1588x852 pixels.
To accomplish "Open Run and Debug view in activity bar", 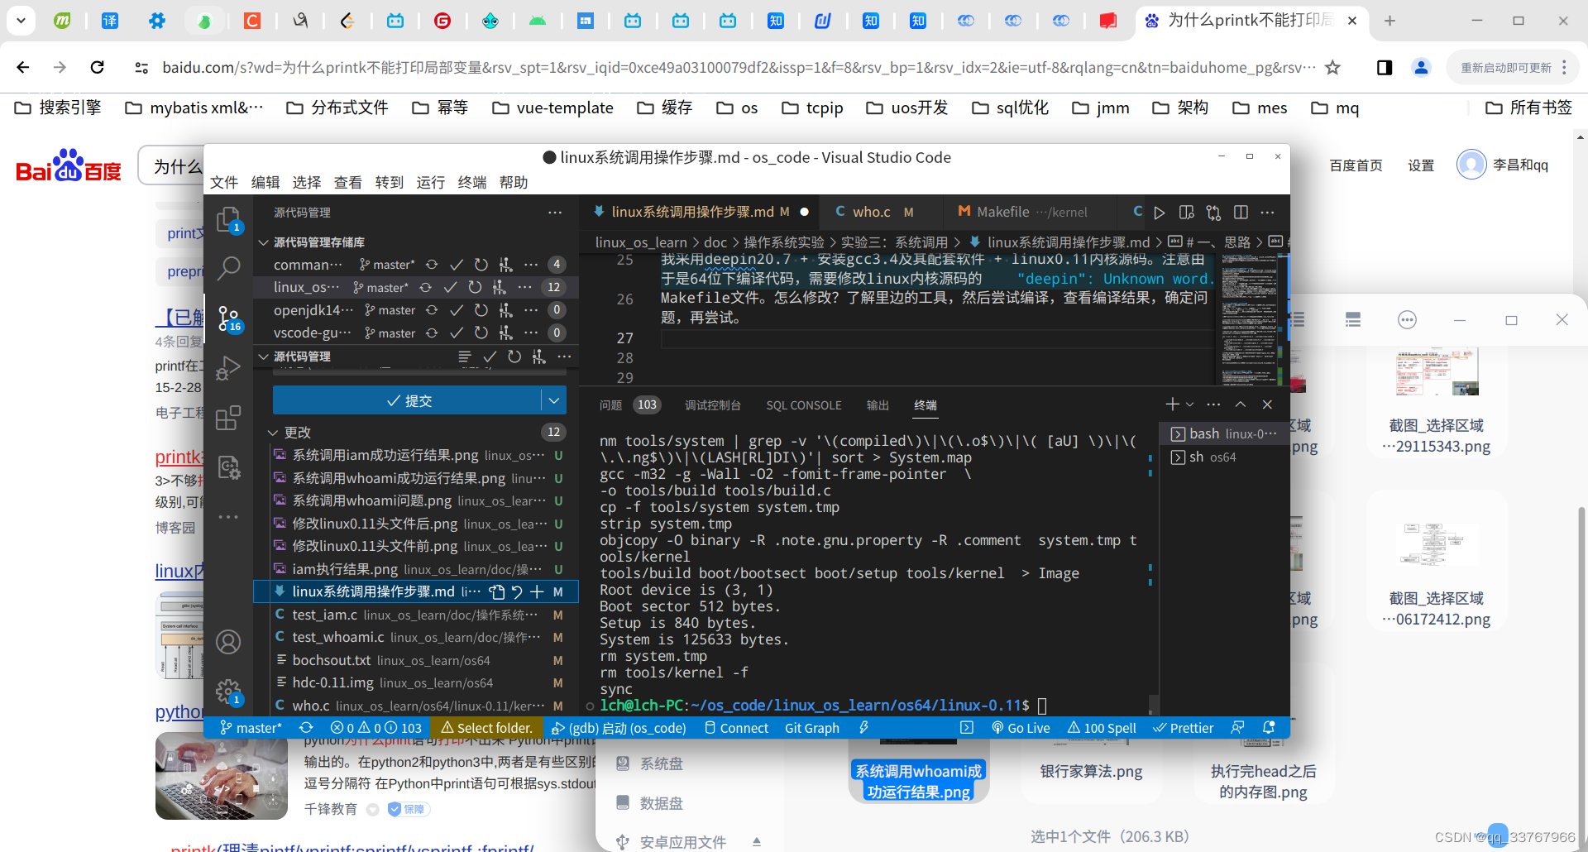I will point(228,368).
